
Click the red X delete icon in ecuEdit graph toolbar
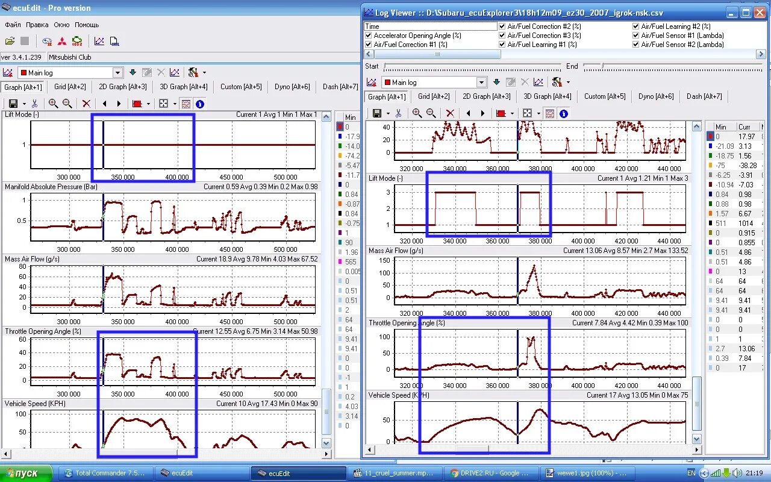pos(86,104)
